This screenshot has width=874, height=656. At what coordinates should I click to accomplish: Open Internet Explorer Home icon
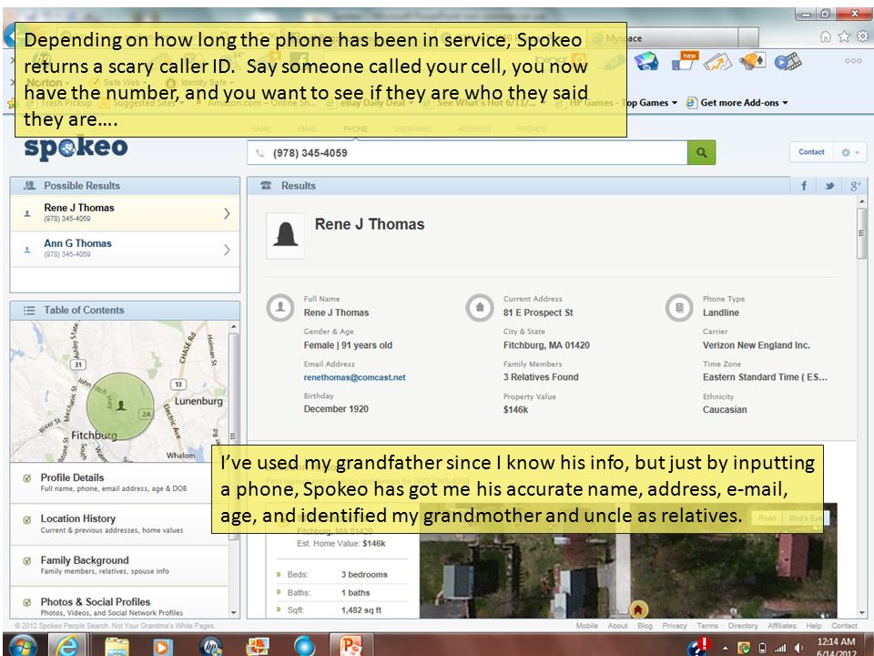coord(826,36)
